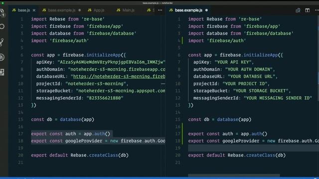319x179 pixels.
Task: Click 'firebase/auth' import in base.js
Action: (69, 41)
